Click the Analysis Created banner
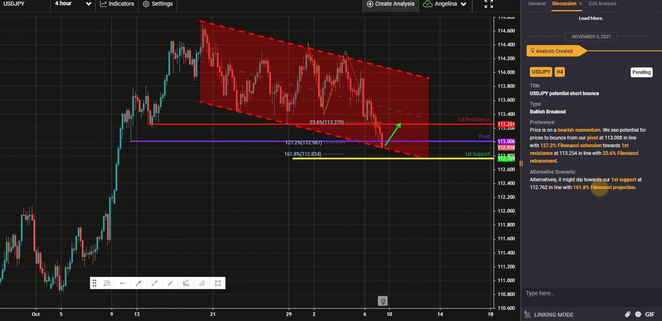 [x=557, y=51]
